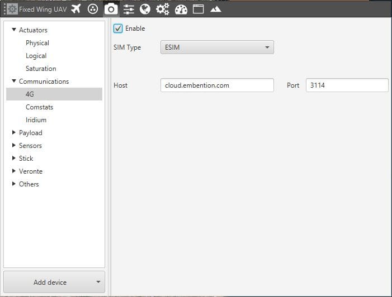392x297 pixels.
Task: Collapse the Communications tree node
Action: 14,81
